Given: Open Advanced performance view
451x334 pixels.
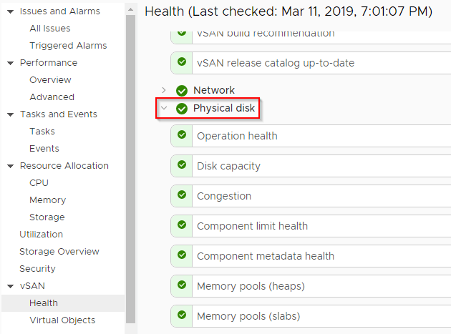Looking at the screenshot, I should 52,97.
